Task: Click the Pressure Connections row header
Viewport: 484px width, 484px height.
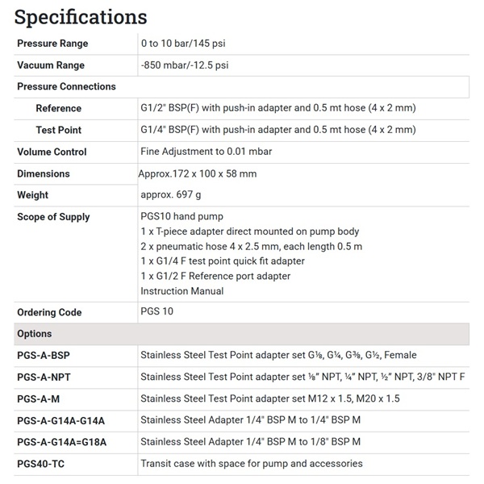Action: (x=66, y=86)
